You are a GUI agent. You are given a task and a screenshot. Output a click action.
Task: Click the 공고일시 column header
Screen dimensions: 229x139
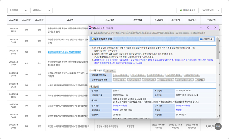pyautogui.click(x=159, y=20)
